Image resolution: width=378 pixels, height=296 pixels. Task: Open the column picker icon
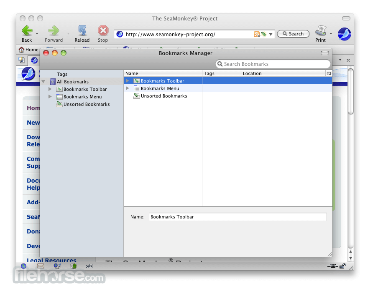[329, 73]
